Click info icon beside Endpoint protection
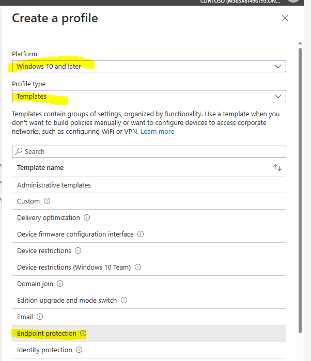 pos(83,333)
